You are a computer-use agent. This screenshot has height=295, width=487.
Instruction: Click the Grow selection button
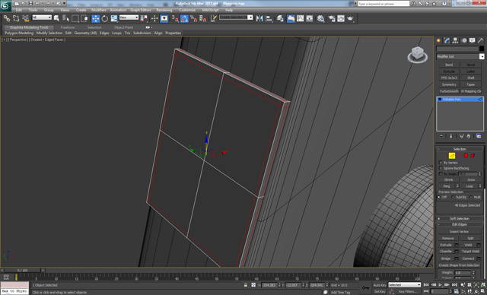(471, 179)
